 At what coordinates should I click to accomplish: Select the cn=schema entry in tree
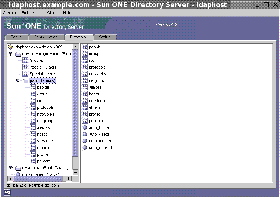(40, 174)
